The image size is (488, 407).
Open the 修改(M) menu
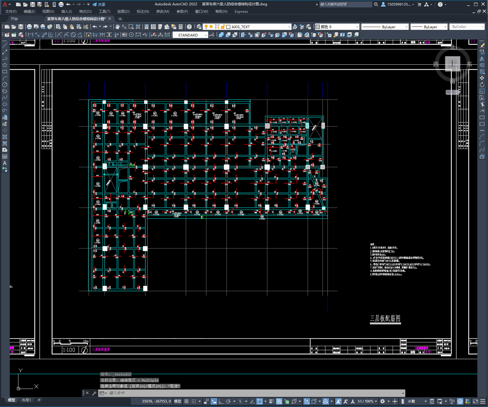pyautogui.click(x=163, y=12)
